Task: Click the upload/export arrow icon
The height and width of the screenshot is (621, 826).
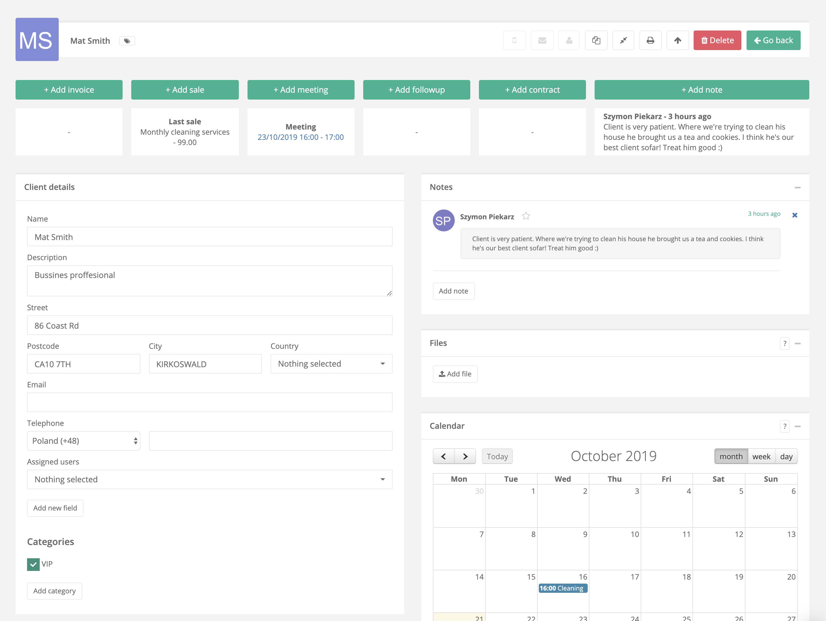Action: (677, 40)
